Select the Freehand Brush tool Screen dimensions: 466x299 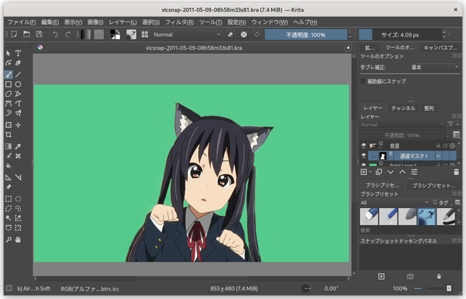pyautogui.click(x=9, y=74)
